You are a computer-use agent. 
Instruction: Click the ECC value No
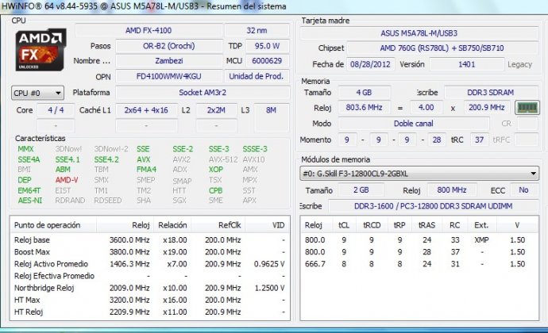(x=523, y=190)
